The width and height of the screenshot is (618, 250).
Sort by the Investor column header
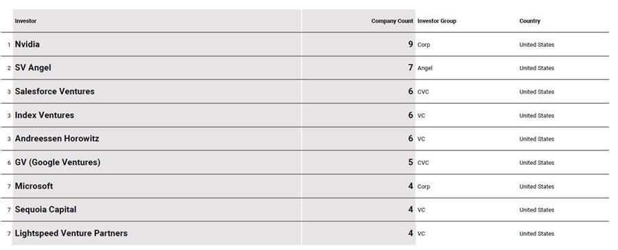point(25,21)
